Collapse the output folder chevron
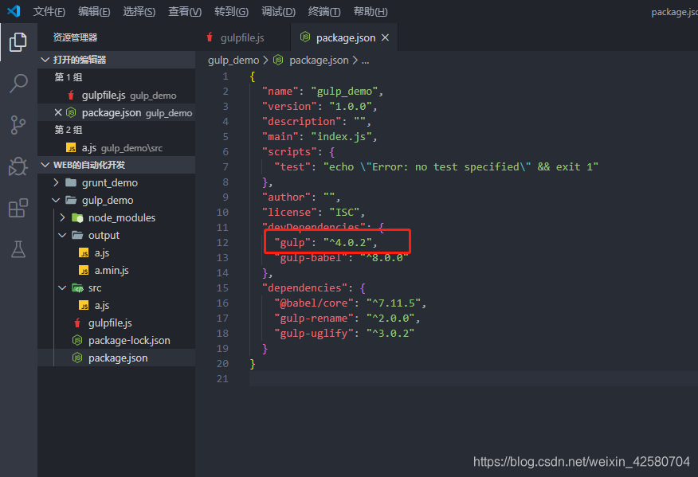Viewport: 698px width, 477px height. coord(62,236)
